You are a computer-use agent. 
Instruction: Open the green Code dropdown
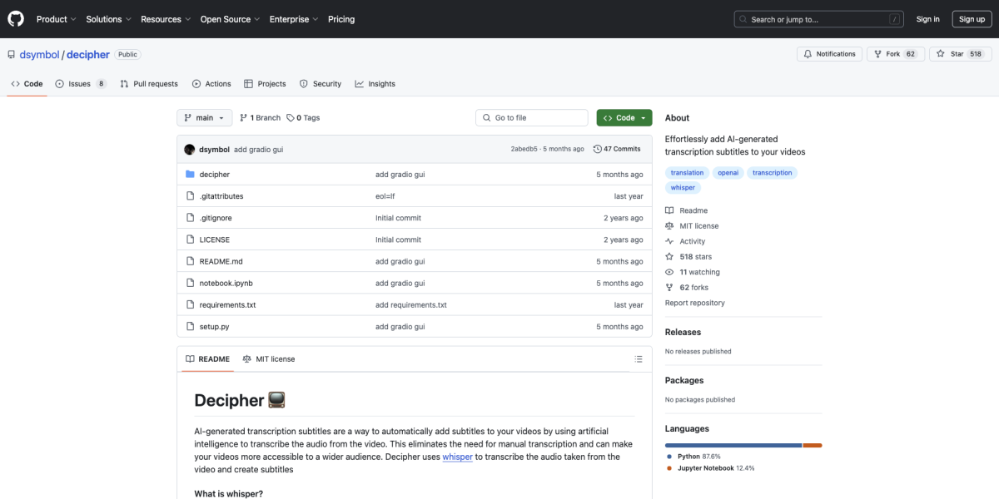click(624, 118)
